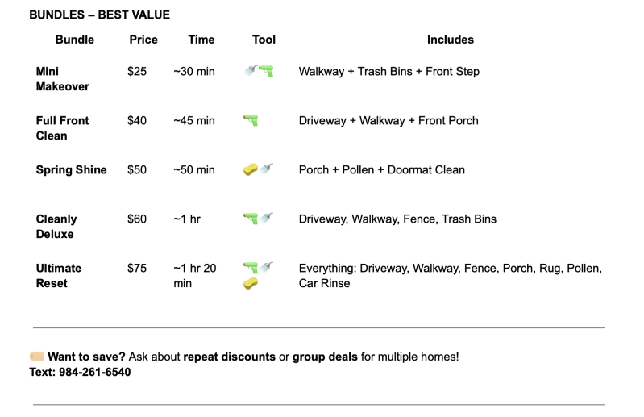Click the Spring Shine bundle name
Screen dimensions: 644x417
[72, 170]
